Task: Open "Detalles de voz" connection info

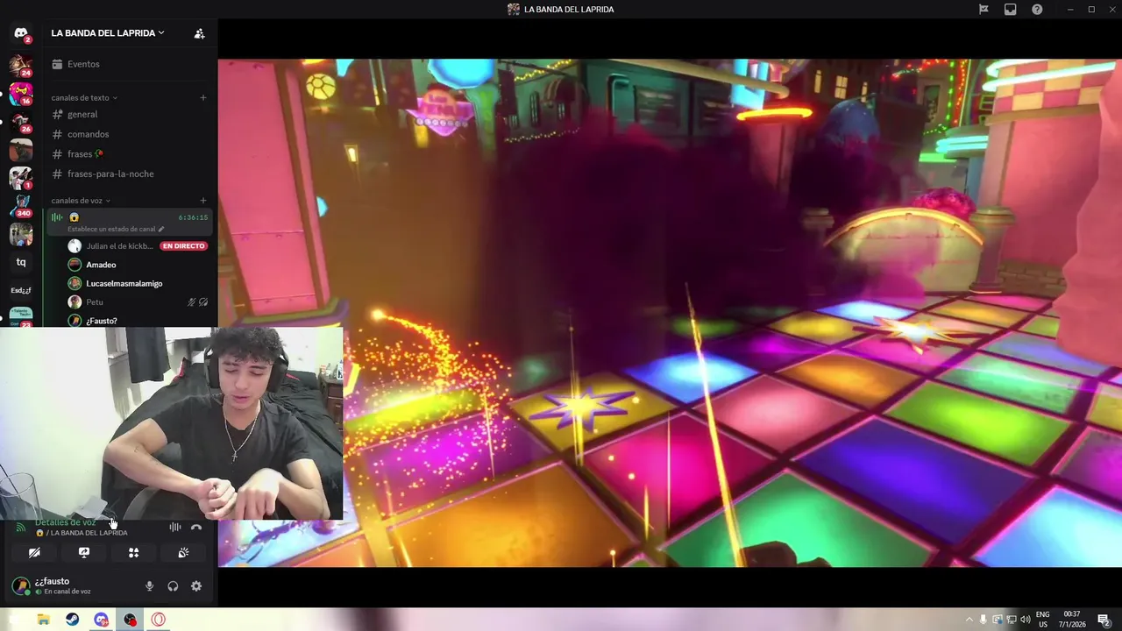Action: pyautogui.click(x=66, y=523)
